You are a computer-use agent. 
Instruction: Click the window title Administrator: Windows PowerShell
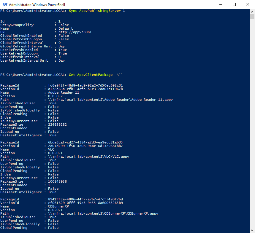(x=37, y=4)
